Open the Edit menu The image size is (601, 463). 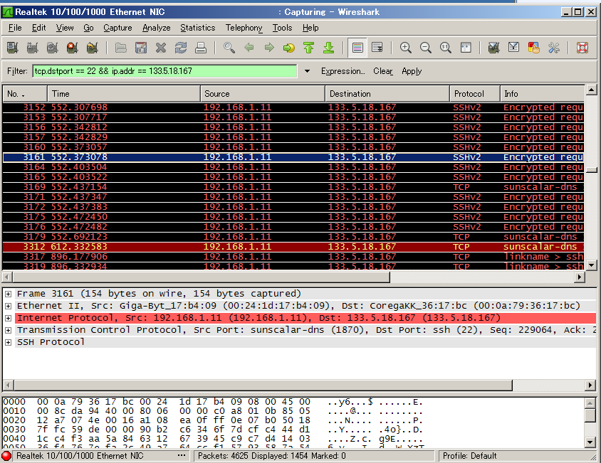coord(38,28)
